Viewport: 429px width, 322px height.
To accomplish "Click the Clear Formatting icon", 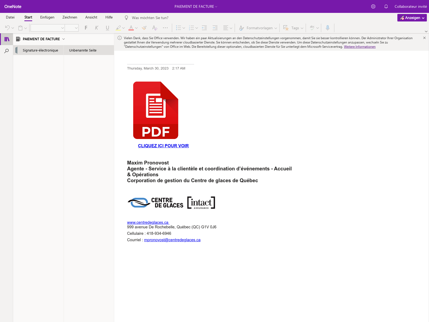I will pos(155,28).
